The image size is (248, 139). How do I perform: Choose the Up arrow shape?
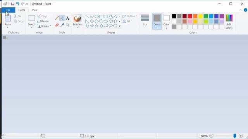point(115,21)
